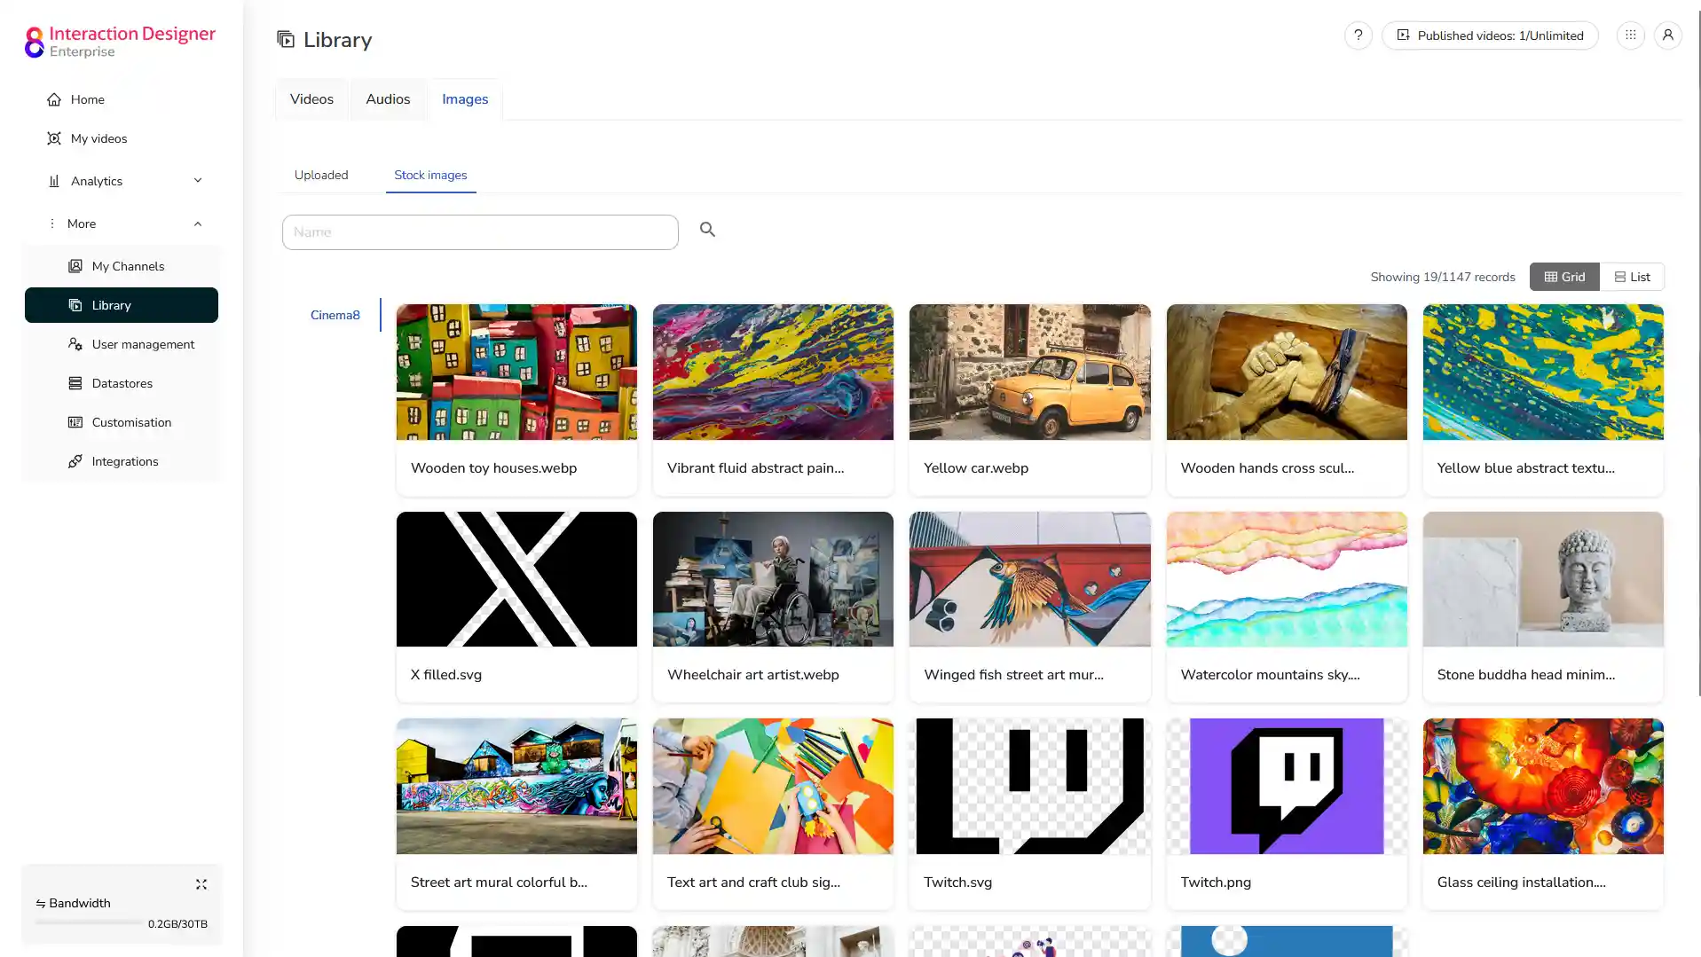Screen dimensions: 1701x957
Task: Open My Channels in the sidebar
Action: coord(122,266)
